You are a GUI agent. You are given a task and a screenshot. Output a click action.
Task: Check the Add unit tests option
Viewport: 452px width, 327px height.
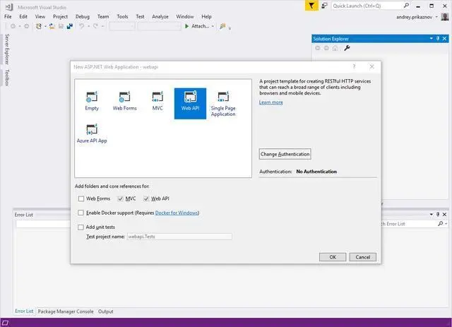point(81,227)
